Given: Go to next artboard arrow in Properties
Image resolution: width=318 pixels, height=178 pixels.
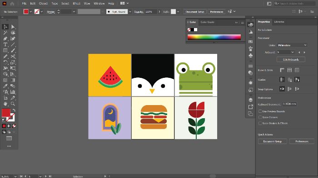Looking at the screenshot, I should coord(304,53).
